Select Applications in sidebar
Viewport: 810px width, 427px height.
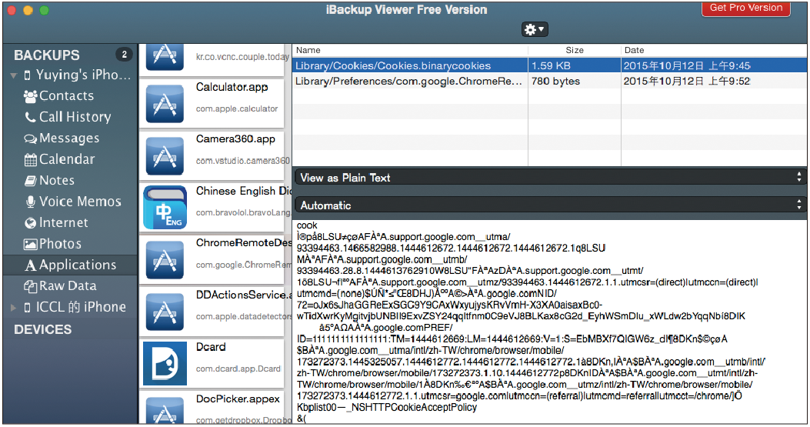[70, 265]
